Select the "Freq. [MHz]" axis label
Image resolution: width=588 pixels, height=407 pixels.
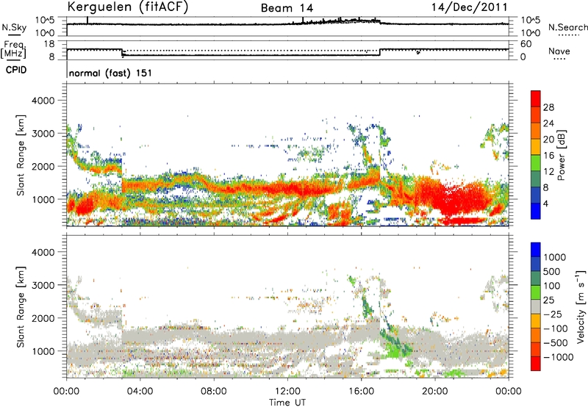tap(13, 50)
